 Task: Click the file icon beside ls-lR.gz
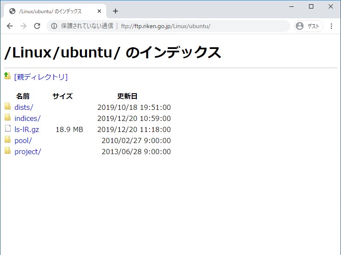click(8, 129)
